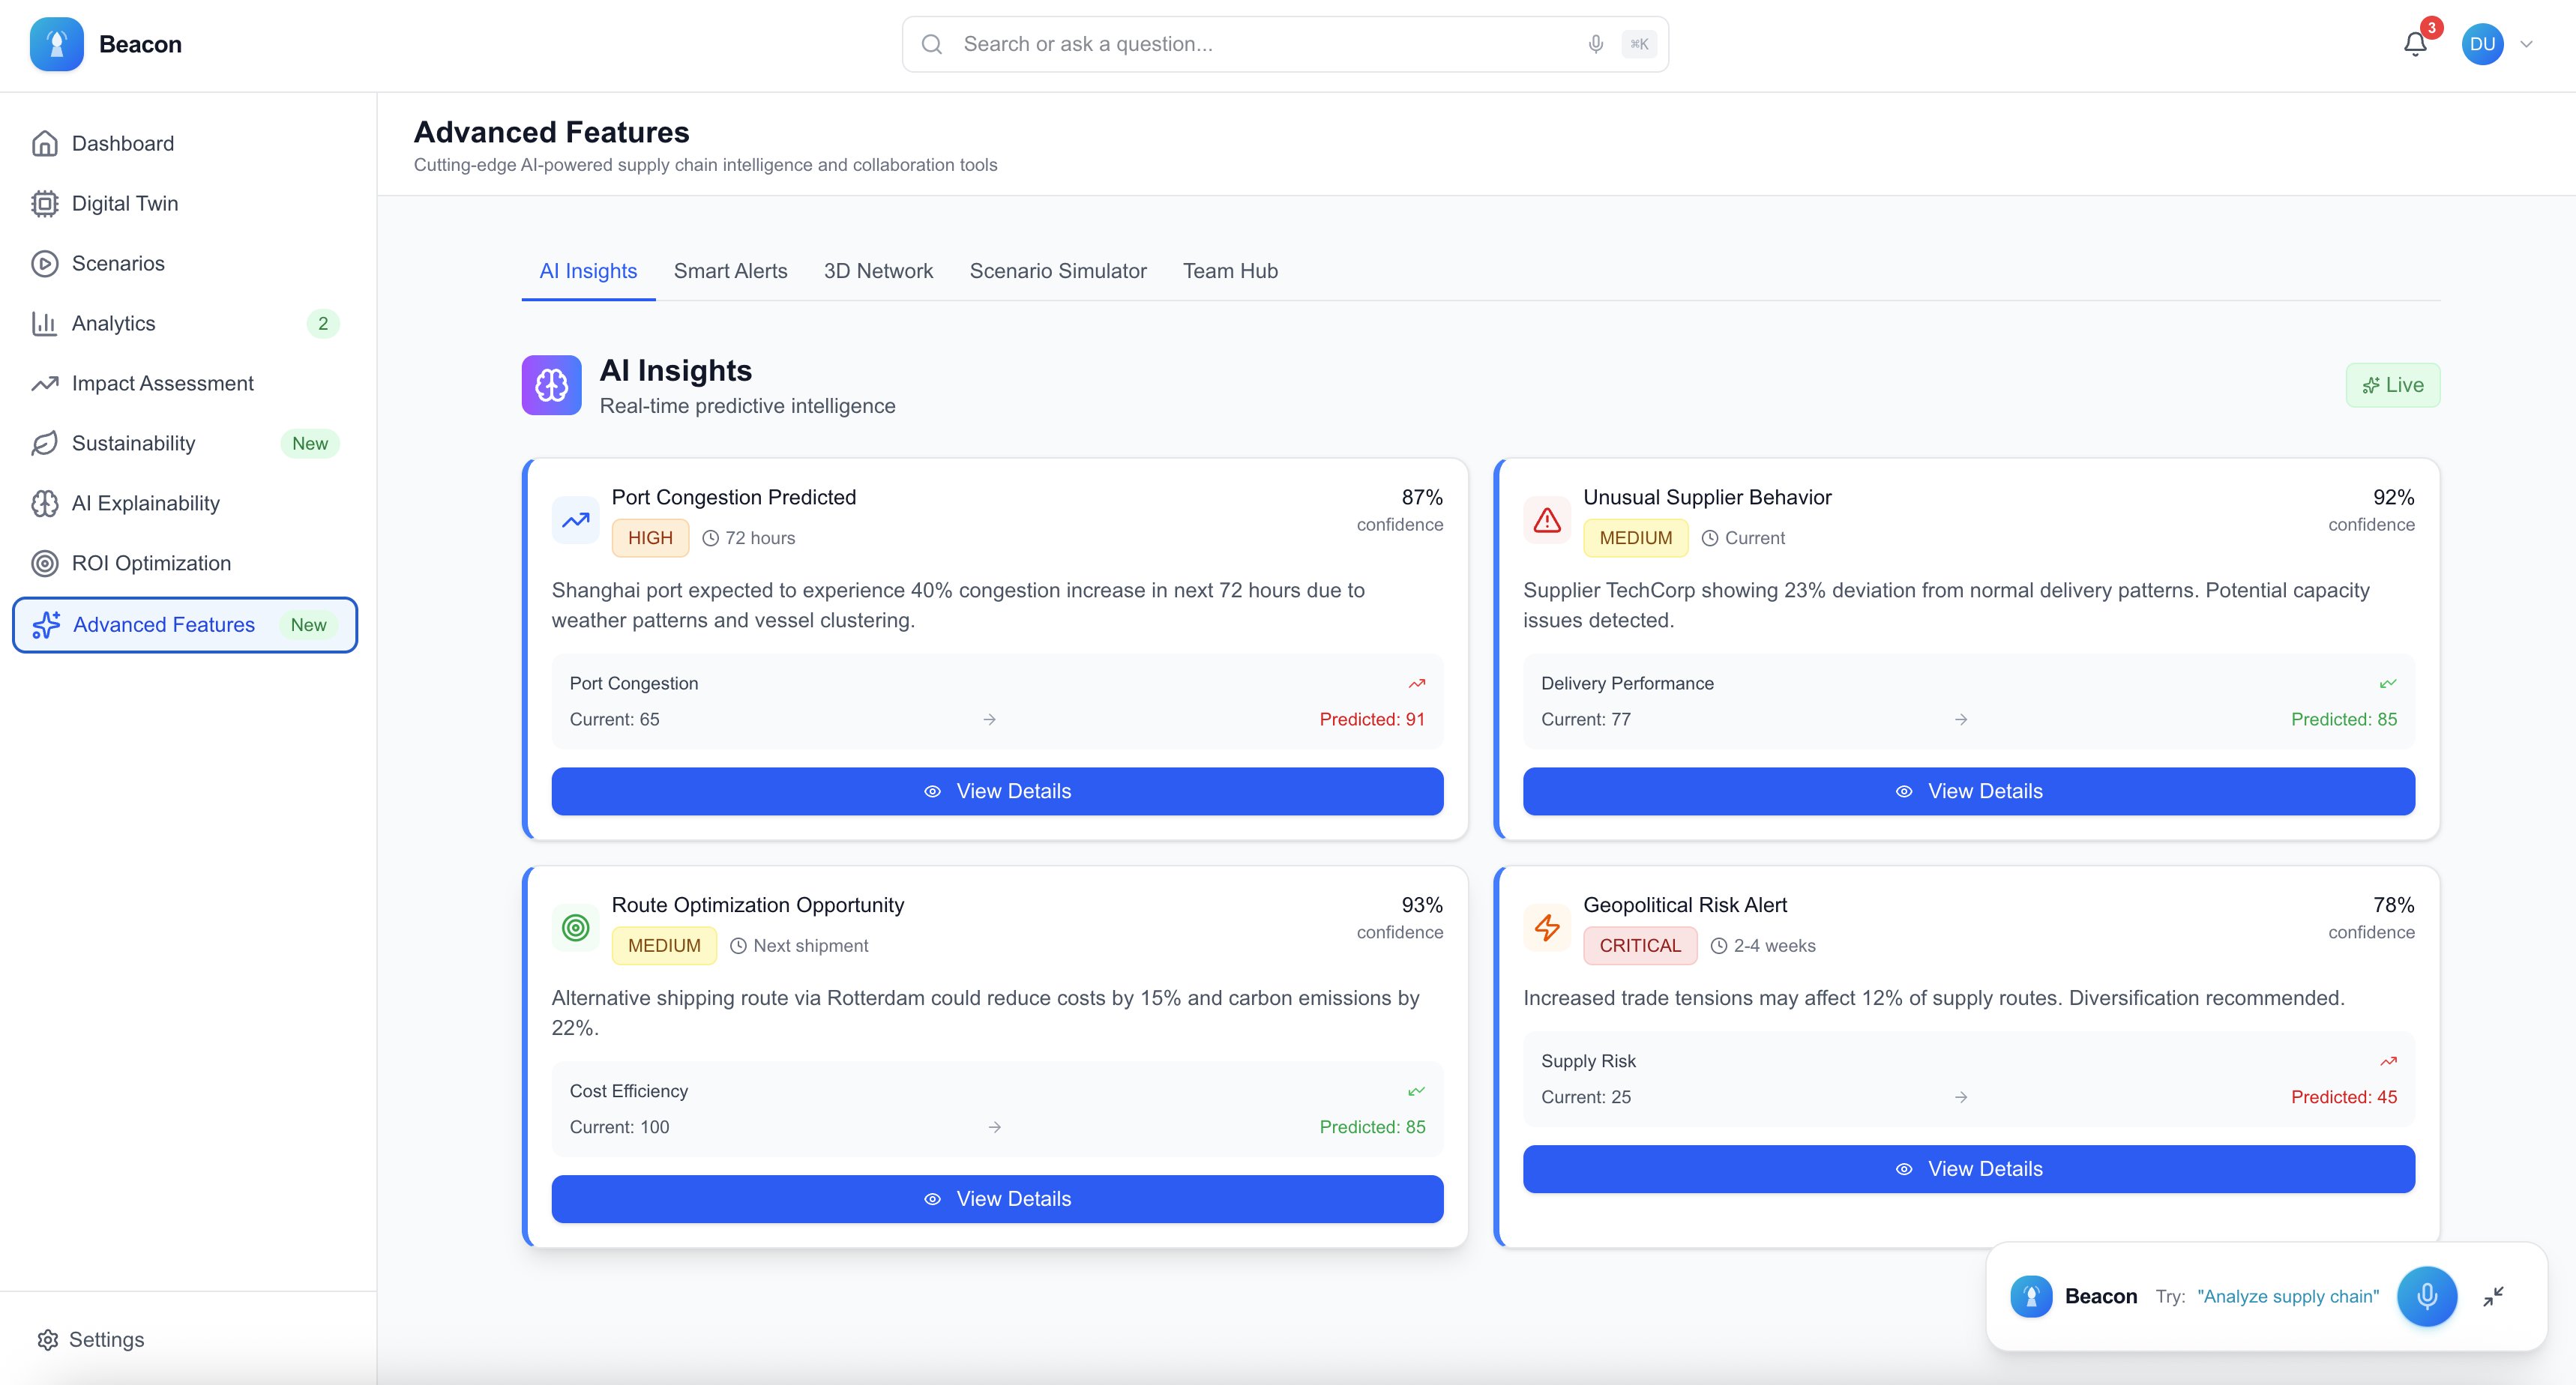Viewport: 2576px width, 1385px height.
Task: Collapse the Beacon assistant widget
Action: click(2493, 1296)
